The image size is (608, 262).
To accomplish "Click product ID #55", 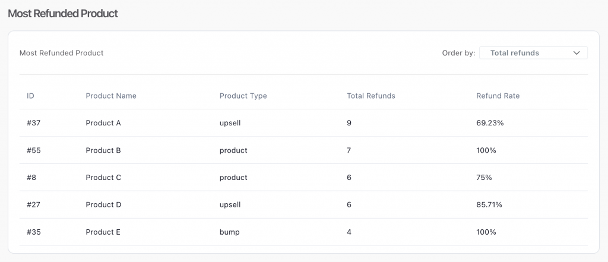I will click(x=34, y=150).
